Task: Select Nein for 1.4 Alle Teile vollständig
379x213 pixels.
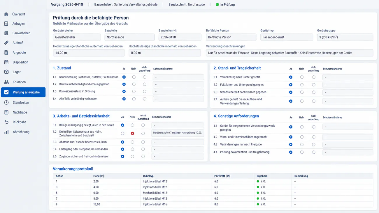Action: point(134,99)
